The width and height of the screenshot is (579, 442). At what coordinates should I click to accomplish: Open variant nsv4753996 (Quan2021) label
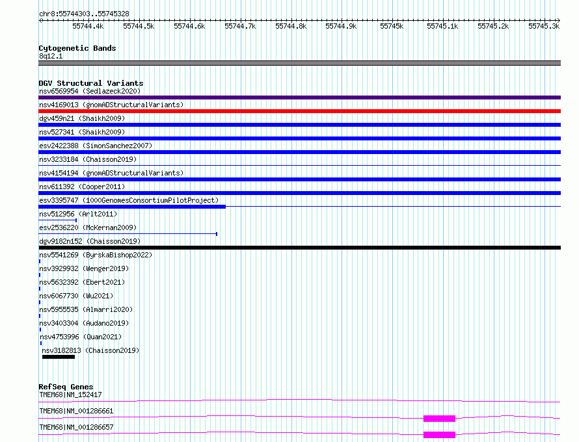coord(81,337)
